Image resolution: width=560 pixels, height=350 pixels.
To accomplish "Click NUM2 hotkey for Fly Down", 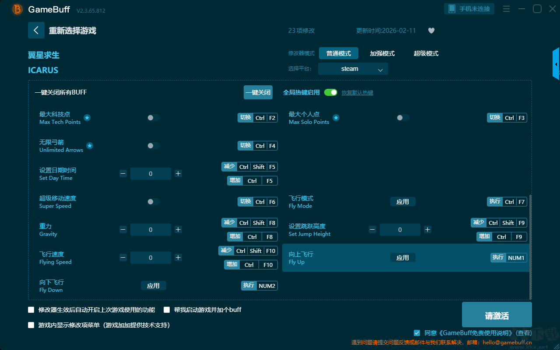I will pos(259,286).
